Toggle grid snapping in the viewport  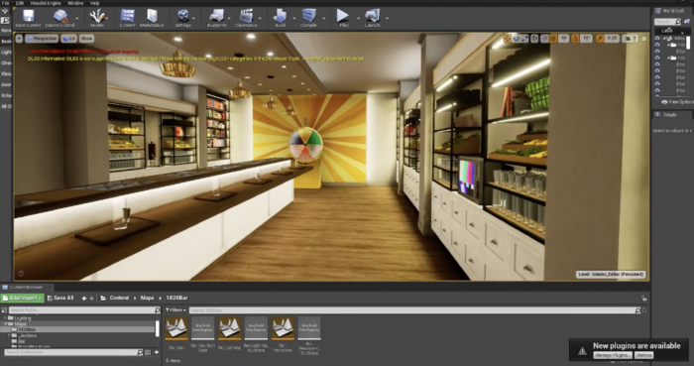[x=553, y=39]
